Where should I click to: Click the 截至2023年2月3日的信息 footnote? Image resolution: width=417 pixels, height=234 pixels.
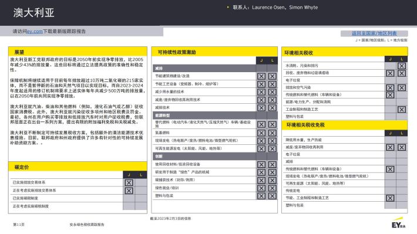point(170,219)
